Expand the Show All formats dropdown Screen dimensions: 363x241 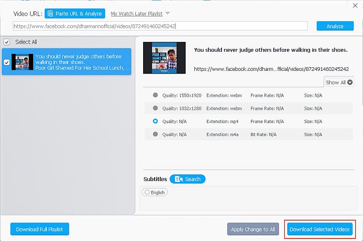pos(339,82)
